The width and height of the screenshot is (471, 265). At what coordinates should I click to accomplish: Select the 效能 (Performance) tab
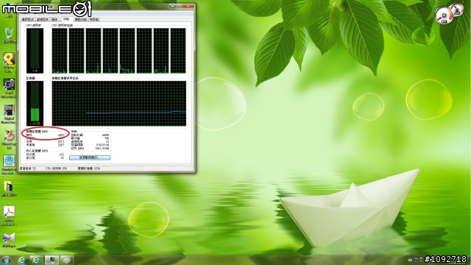point(66,19)
